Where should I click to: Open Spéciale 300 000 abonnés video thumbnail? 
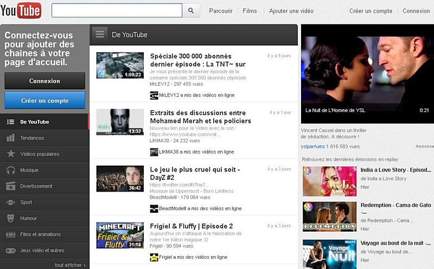(120, 65)
